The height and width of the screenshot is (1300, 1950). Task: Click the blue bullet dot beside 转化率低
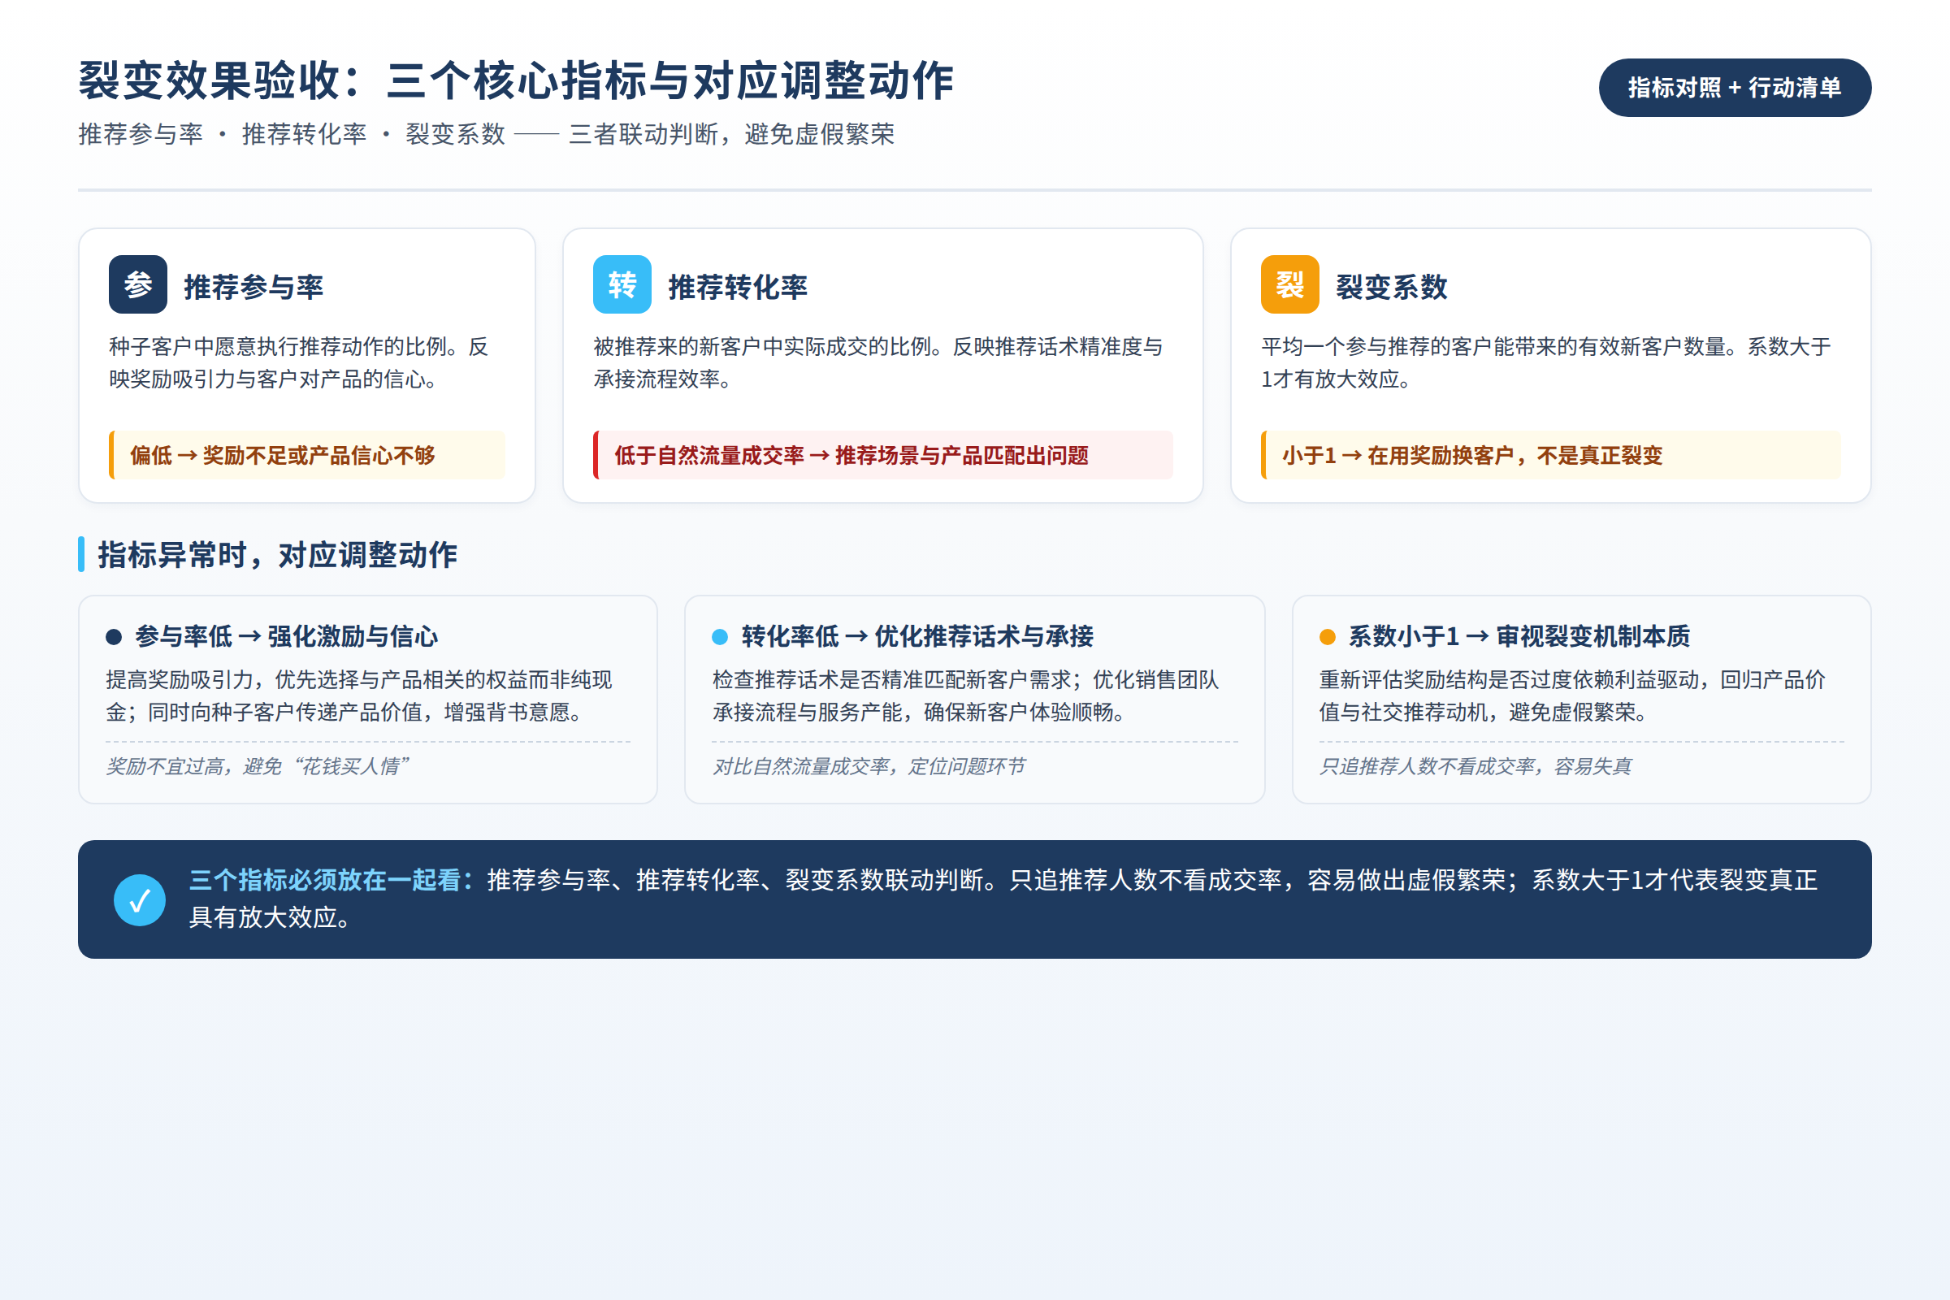(720, 637)
